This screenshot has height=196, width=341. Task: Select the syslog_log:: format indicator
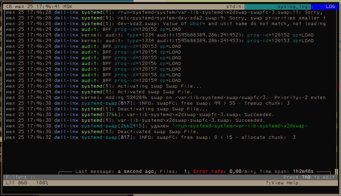tap(295, 6)
